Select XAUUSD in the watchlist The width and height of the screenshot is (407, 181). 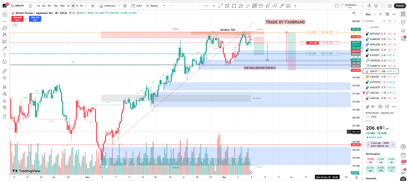[380, 77]
